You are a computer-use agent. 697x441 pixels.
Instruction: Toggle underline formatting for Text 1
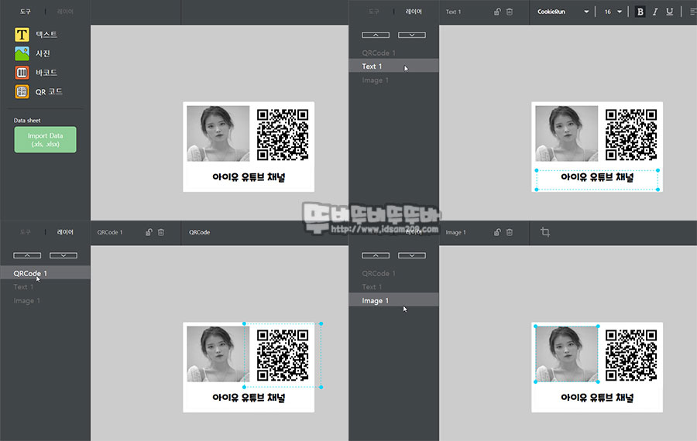pyautogui.click(x=669, y=12)
